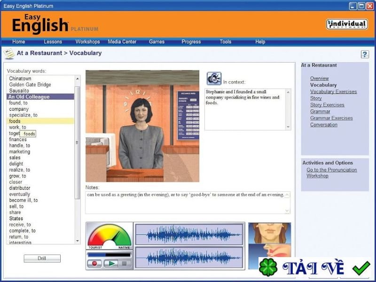376x282 pixels.
Task: Stop playback with the square stop button
Action: [124, 264]
